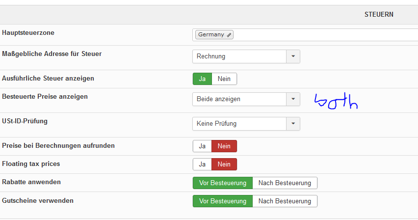This screenshot has height=220, width=418.
Task: Select Nach Besteuerung for Gutscheine verwenden
Action: point(285,201)
